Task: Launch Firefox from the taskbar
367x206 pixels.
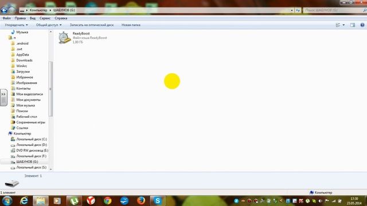Action: [x=141, y=201]
